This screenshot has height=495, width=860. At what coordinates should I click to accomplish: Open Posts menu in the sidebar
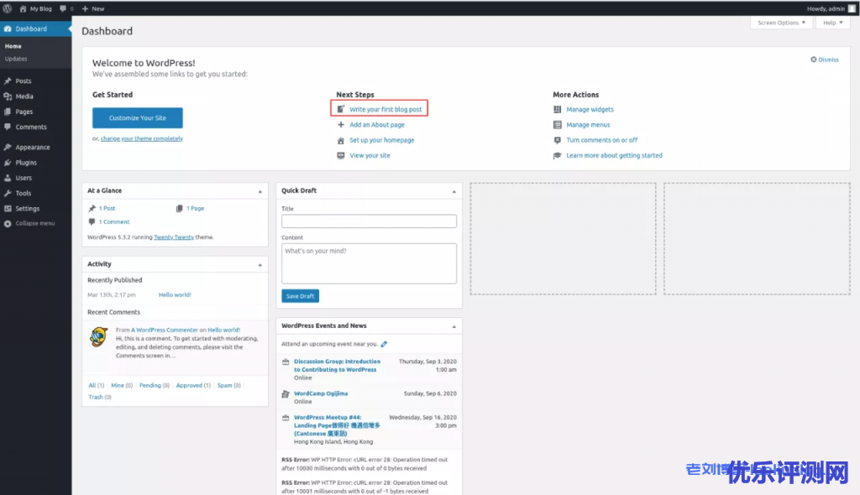pos(24,81)
